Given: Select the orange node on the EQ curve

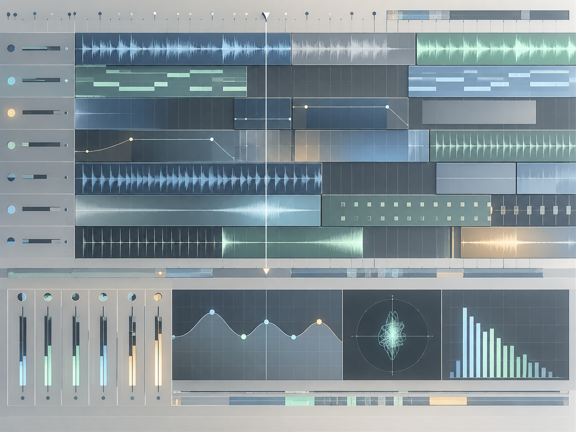Looking at the screenshot, I should coord(319,321).
